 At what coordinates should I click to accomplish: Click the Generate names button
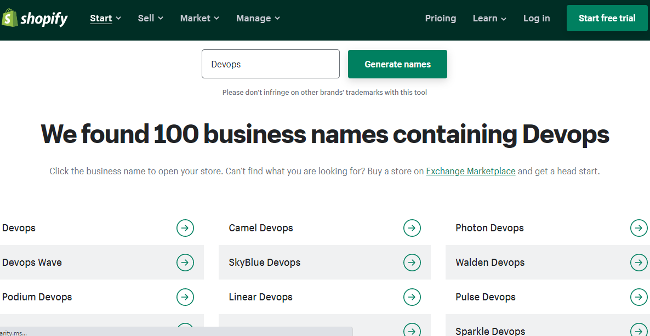point(397,64)
